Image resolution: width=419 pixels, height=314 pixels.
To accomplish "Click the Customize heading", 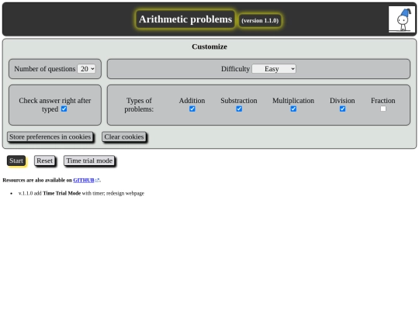I will (x=209, y=47).
